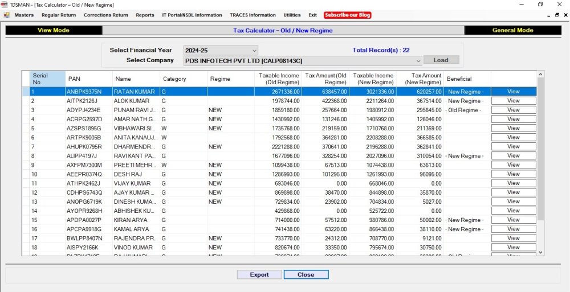Expand the Select Company dropdown list
The width and height of the screenshot is (570, 292).
(x=418, y=60)
